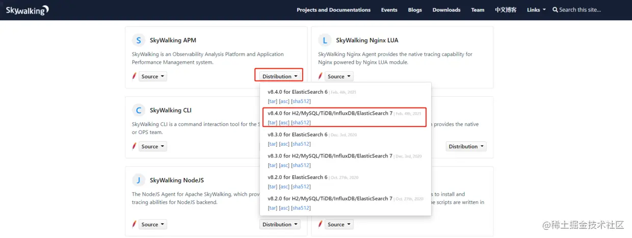Expand the Links menu in header
632x238 pixels.
[536, 10]
